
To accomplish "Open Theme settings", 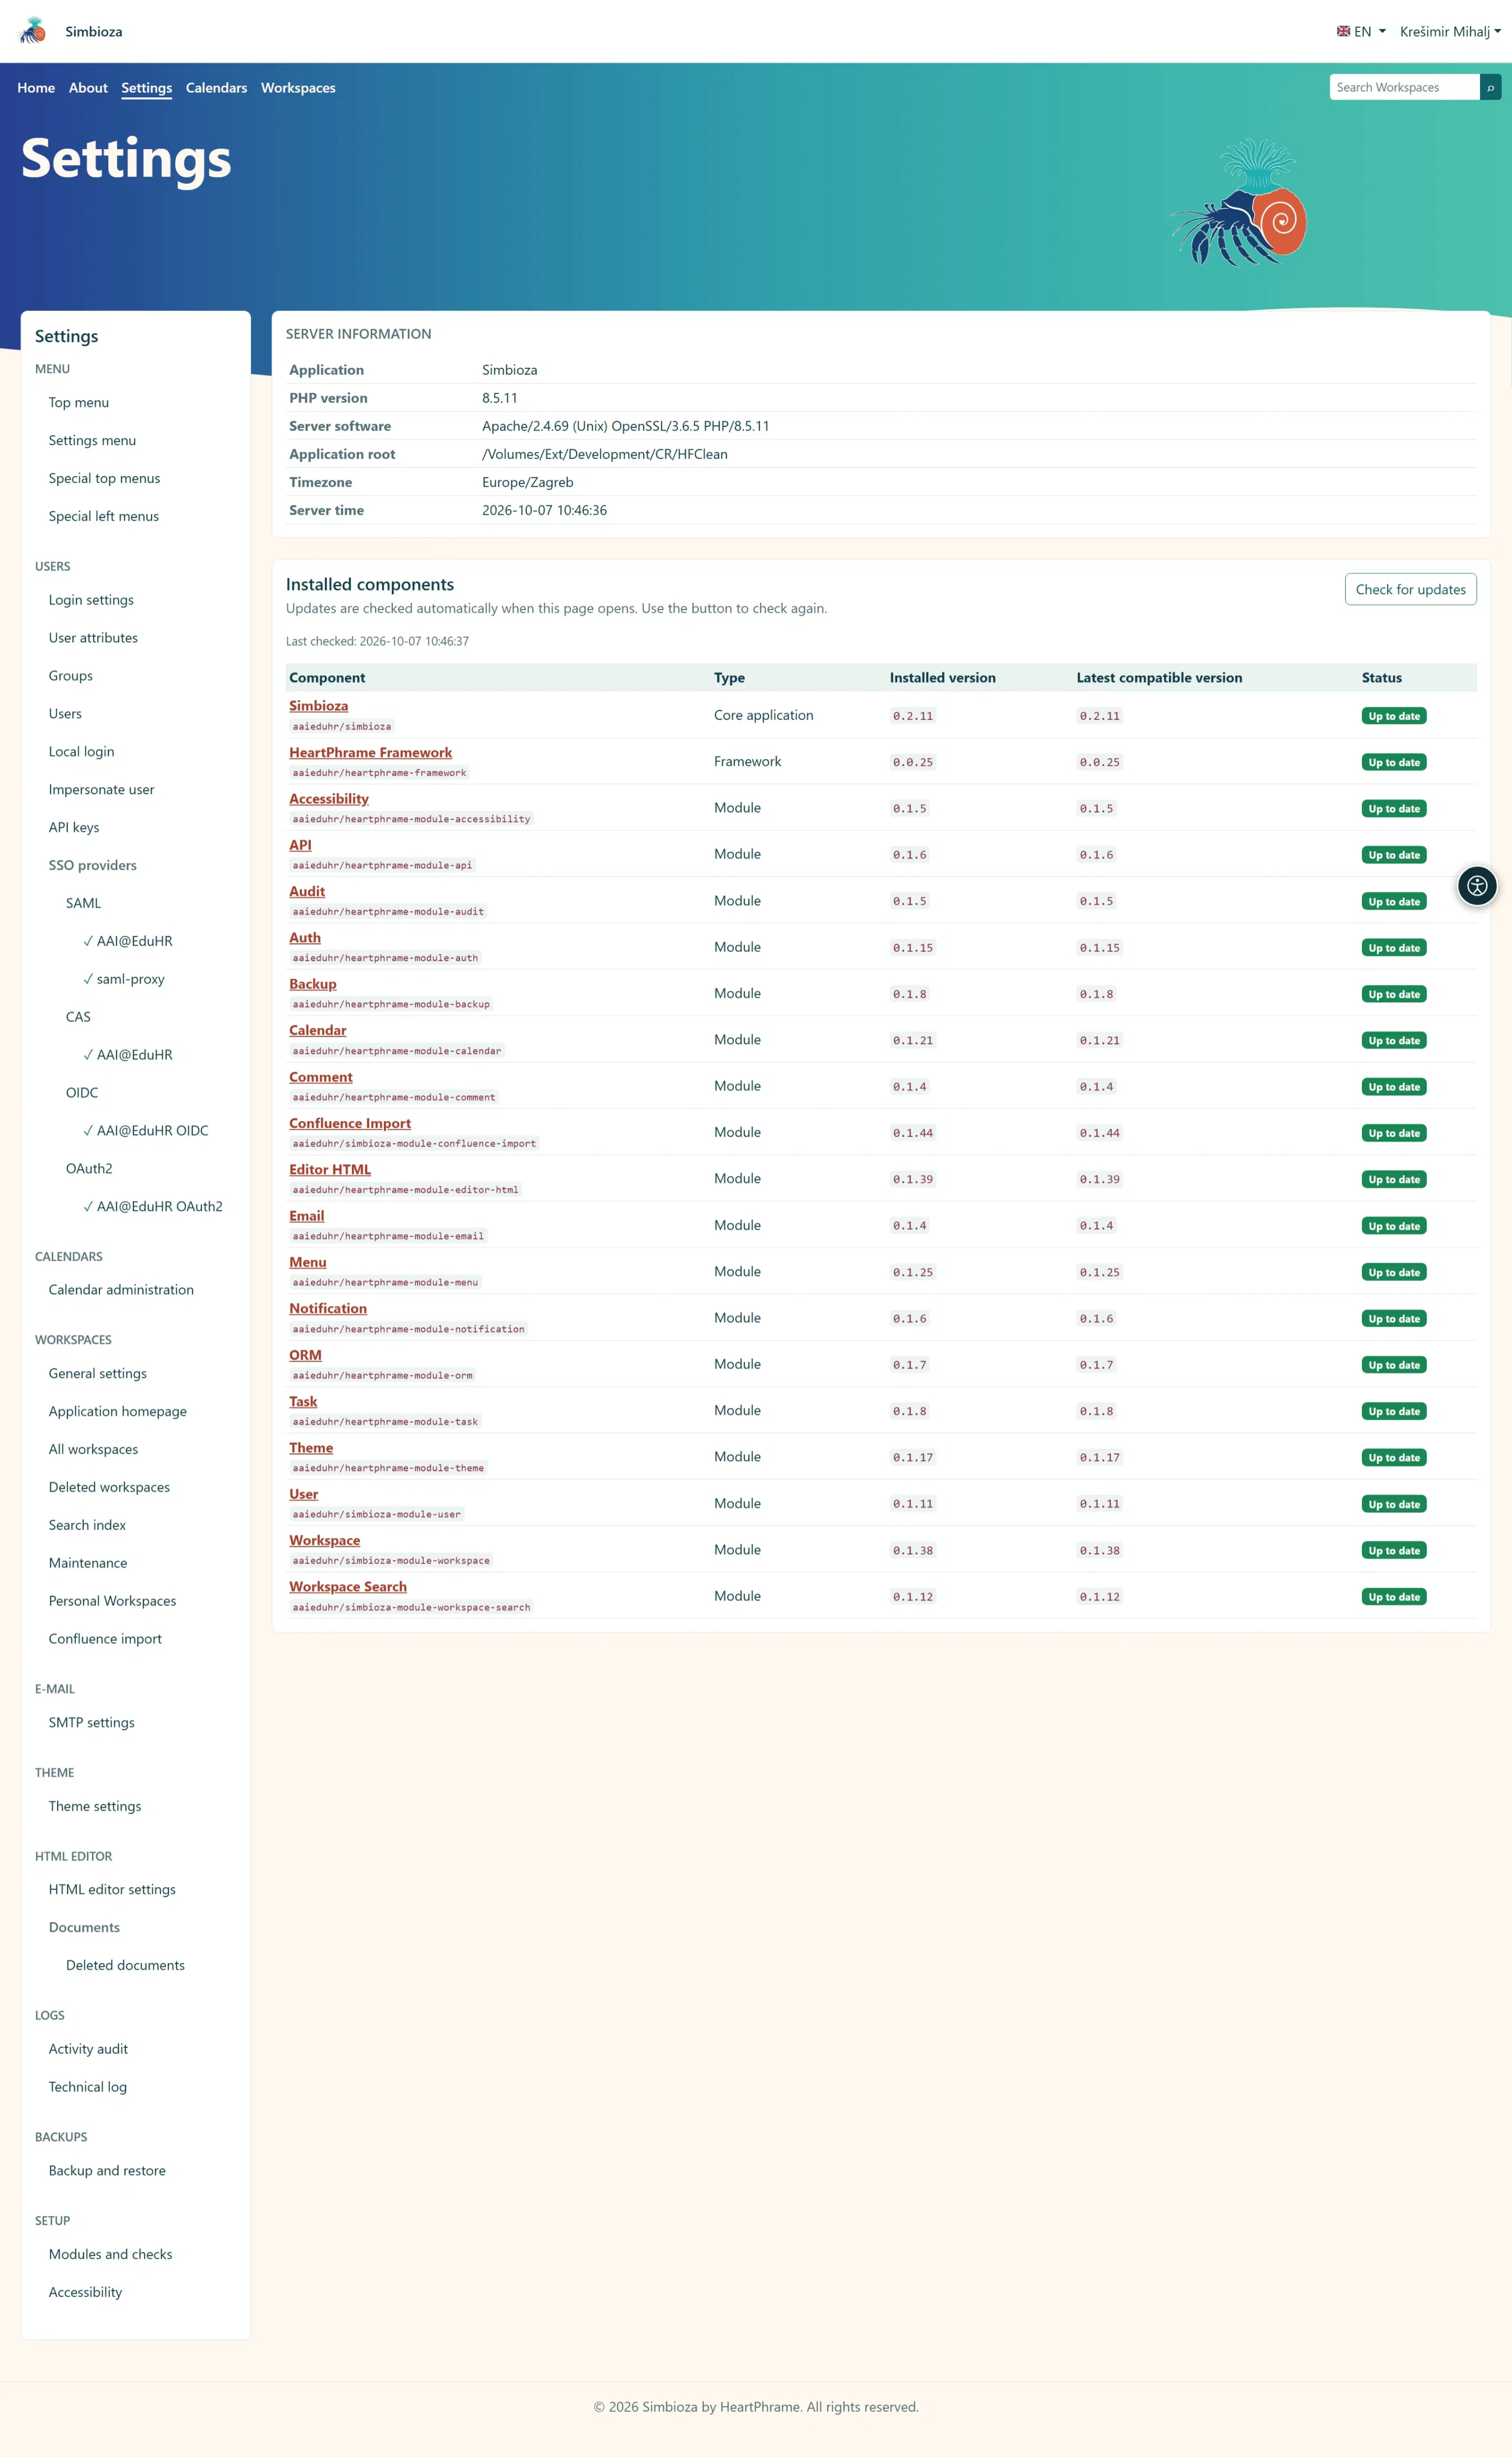I will [x=95, y=1806].
